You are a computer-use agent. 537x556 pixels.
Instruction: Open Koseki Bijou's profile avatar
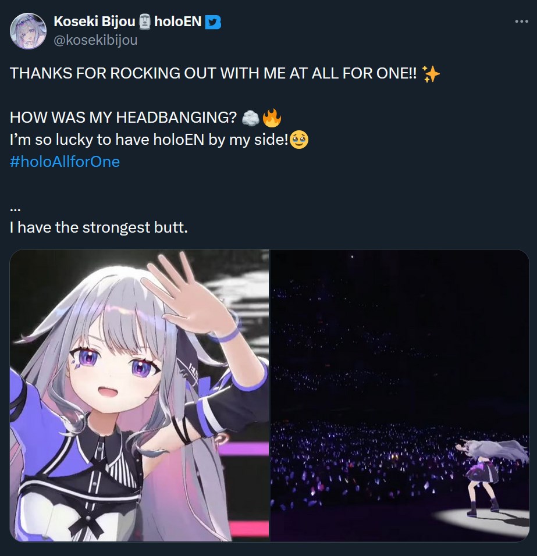coord(28,31)
